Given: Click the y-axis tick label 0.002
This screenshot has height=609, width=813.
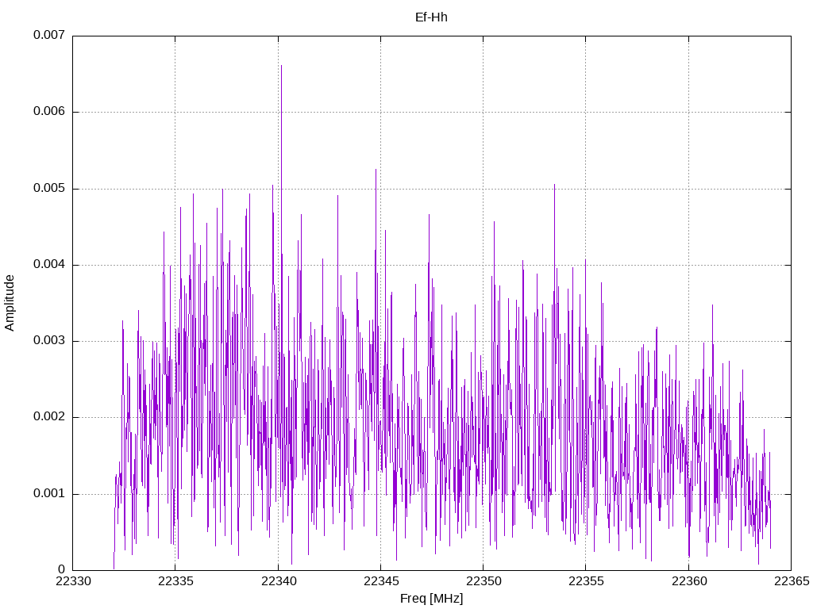Looking at the screenshot, I should click(49, 417).
